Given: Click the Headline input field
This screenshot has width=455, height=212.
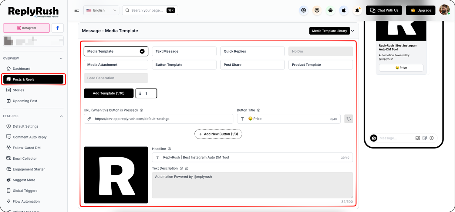Looking at the screenshot, I should point(252,157).
